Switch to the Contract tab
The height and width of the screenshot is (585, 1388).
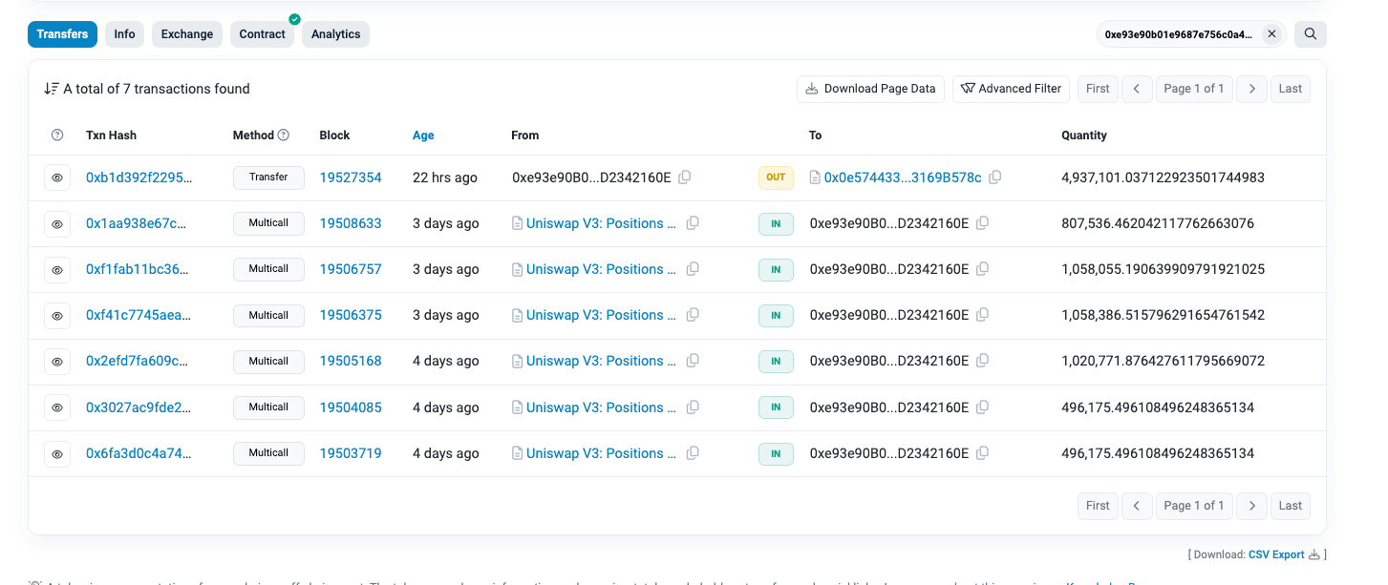pos(263,34)
